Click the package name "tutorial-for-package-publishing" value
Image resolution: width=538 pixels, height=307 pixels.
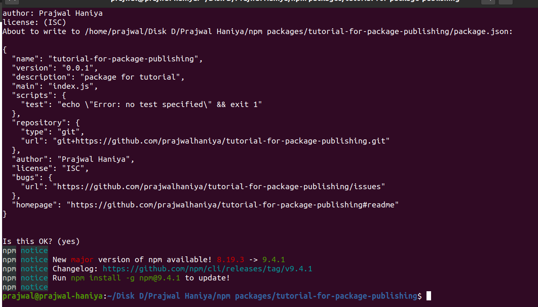[123, 59]
